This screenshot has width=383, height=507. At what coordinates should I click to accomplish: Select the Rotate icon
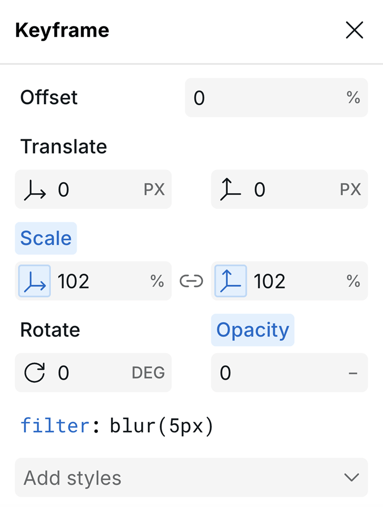tap(35, 372)
